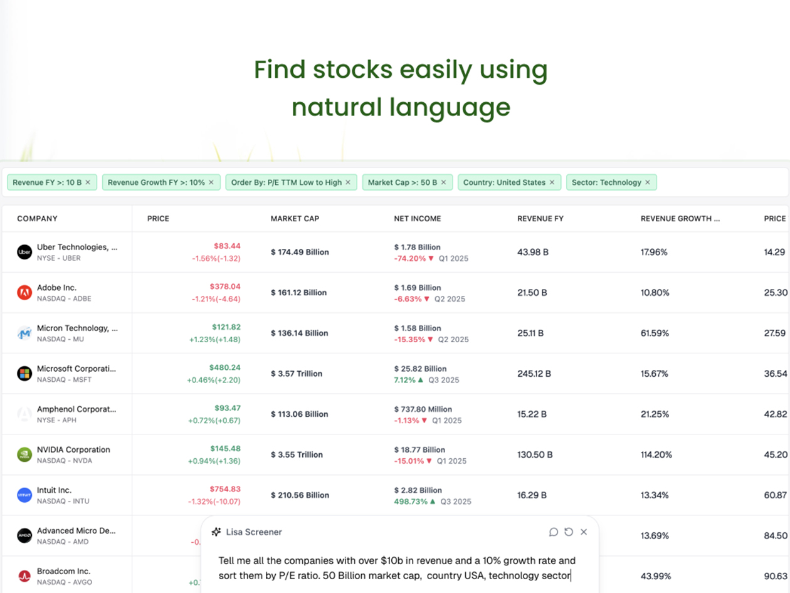The image size is (790, 593).
Task: Close the Lisa Screener panel
Action: [x=584, y=532]
